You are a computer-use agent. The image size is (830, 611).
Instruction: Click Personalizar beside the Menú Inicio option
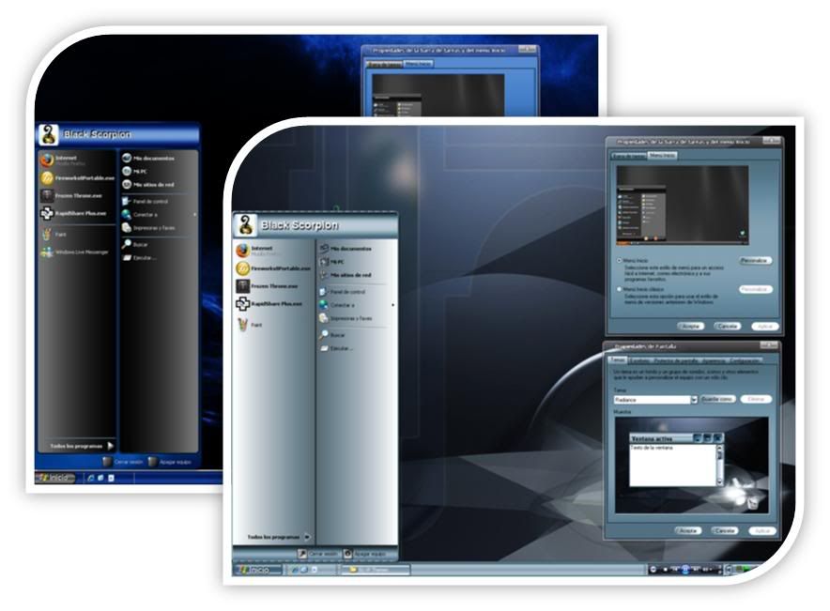click(756, 261)
